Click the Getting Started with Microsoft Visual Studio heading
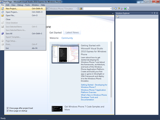This screenshot has height=120, width=160. point(93,50)
